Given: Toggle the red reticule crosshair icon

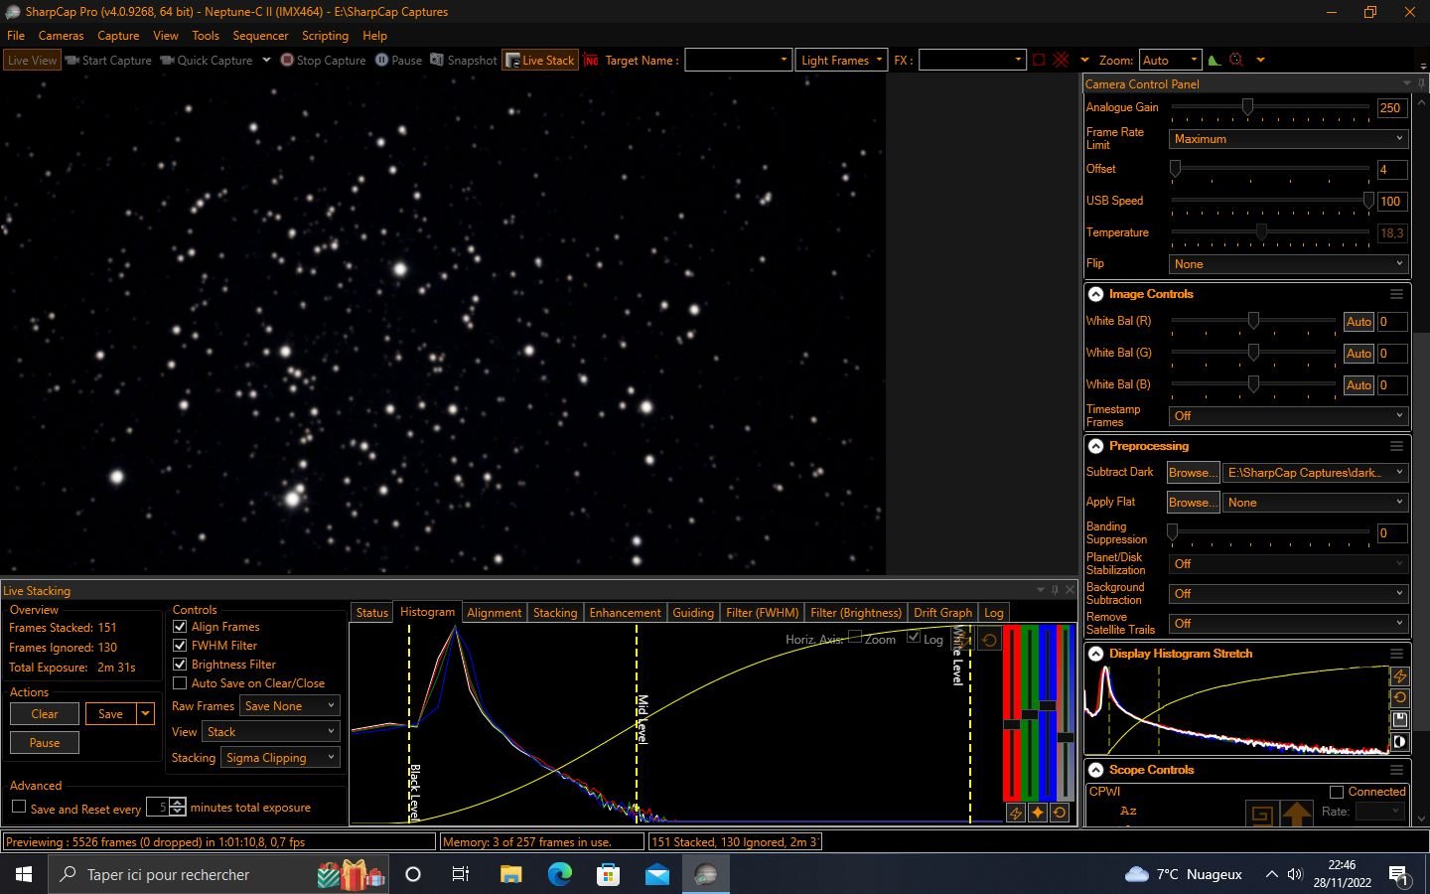Looking at the screenshot, I should coord(1061,60).
